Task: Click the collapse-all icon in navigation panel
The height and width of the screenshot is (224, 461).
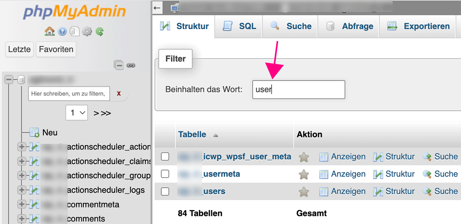Action: pyautogui.click(x=119, y=65)
